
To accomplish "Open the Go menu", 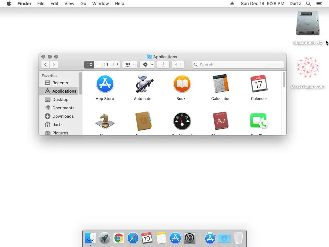I will 83,4.
